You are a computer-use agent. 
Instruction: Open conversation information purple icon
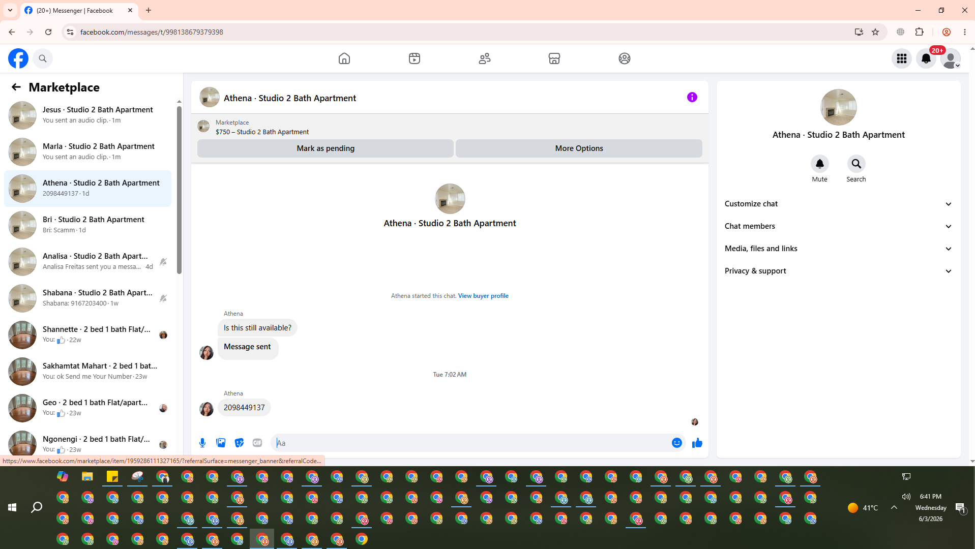pos(692,97)
